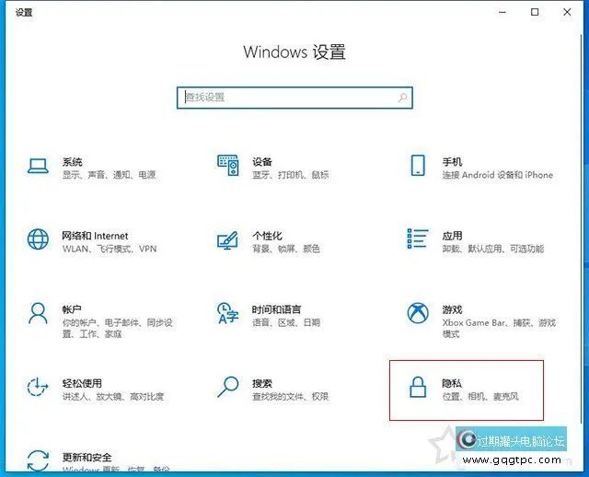Open the 隐私 padlock icon
Image resolution: width=589 pixels, height=477 pixels.
[x=418, y=387]
